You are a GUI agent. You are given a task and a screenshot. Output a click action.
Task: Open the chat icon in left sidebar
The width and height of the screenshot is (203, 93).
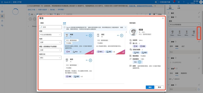[x=2, y=26]
